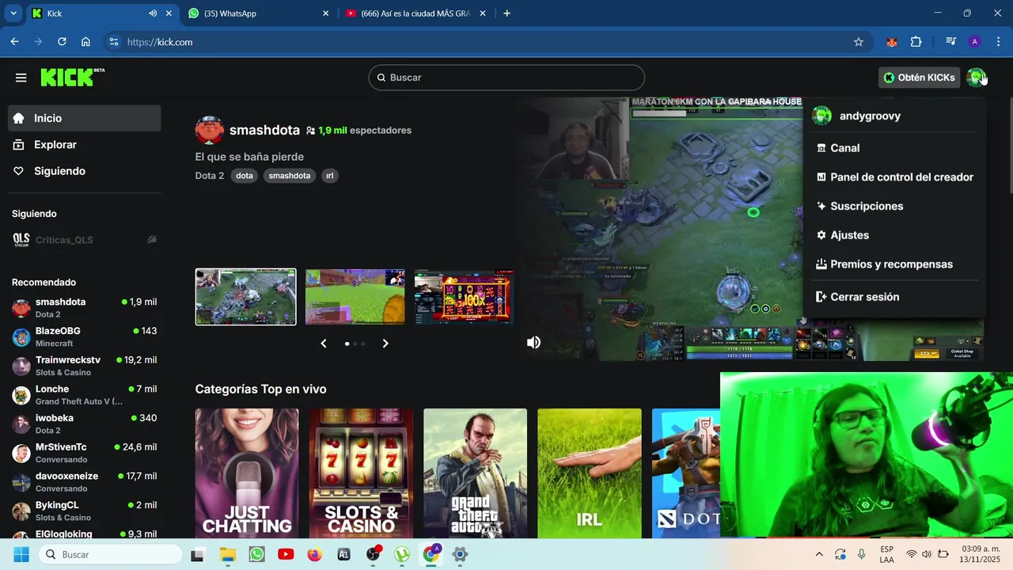Screen dimensions: 1013x570
Task: Go to Explorar in sidebar
Action: pos(85,145)
